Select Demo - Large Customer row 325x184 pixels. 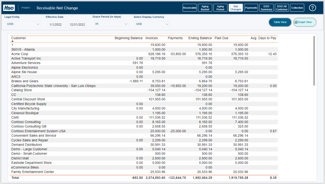click(x=144, y=149)
